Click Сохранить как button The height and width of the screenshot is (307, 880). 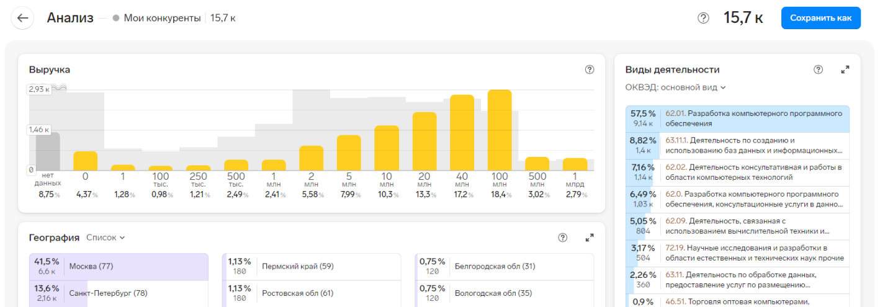click(820, 18)
